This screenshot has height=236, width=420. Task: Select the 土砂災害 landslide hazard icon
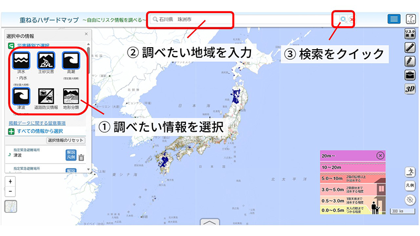[46, 60]
